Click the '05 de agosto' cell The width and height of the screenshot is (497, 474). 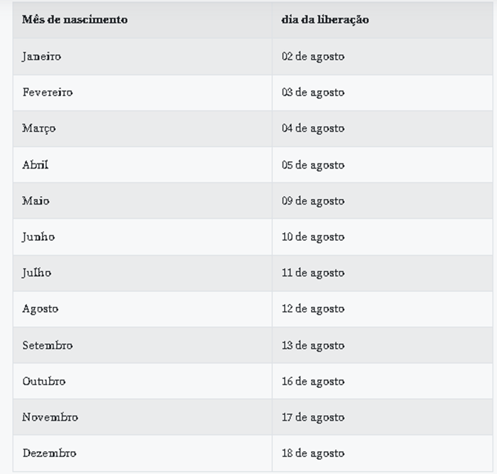312,165
